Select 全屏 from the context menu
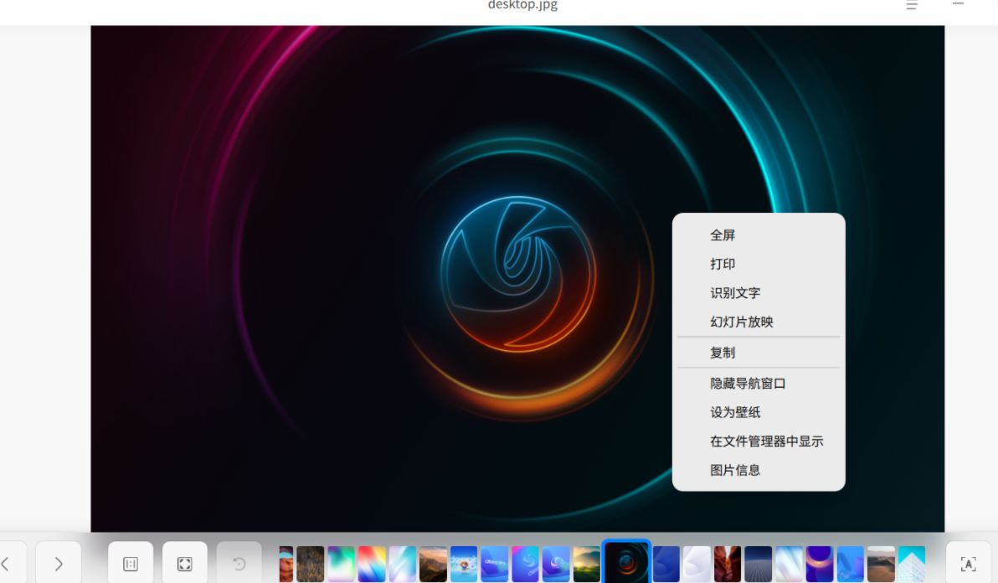This screenshot has height=583, width=998. tap(759, 235)
